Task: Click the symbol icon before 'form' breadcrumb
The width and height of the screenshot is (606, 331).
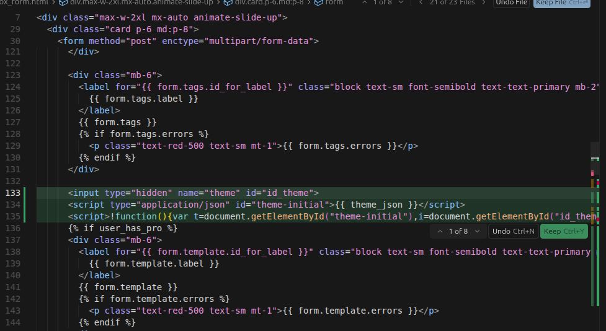Action: [319, 2]
